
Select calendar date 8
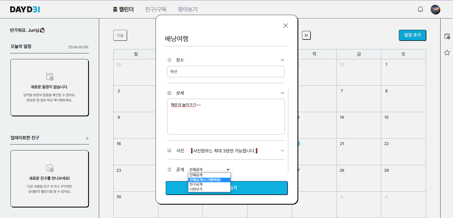pyautogui.click(x=386, y=91)
